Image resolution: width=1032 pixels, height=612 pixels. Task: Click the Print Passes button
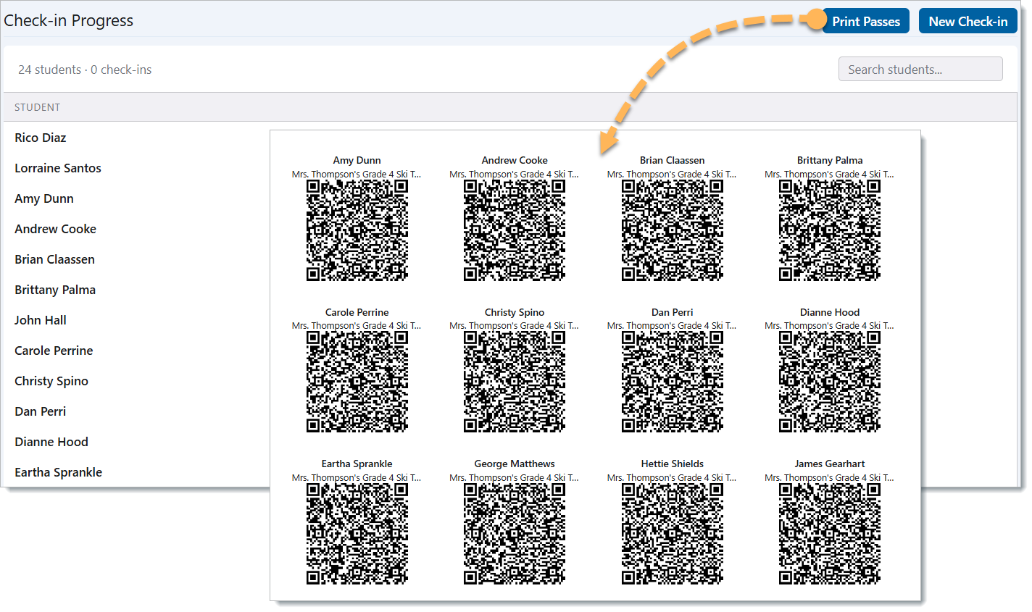point(865,21)
